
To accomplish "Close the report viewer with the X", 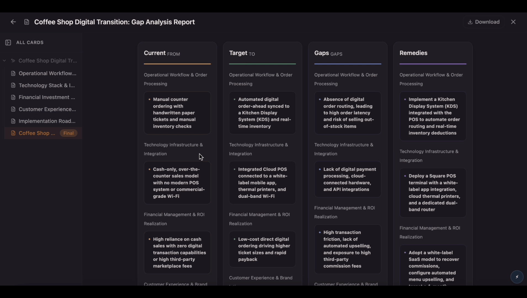I will (x=513, y=22).
